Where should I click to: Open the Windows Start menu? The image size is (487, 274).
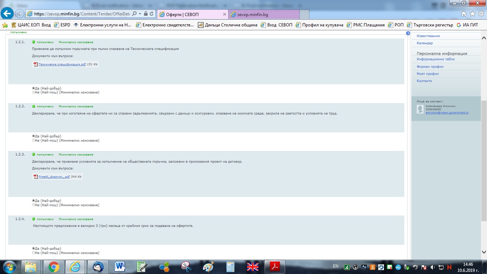coord(9,267)
